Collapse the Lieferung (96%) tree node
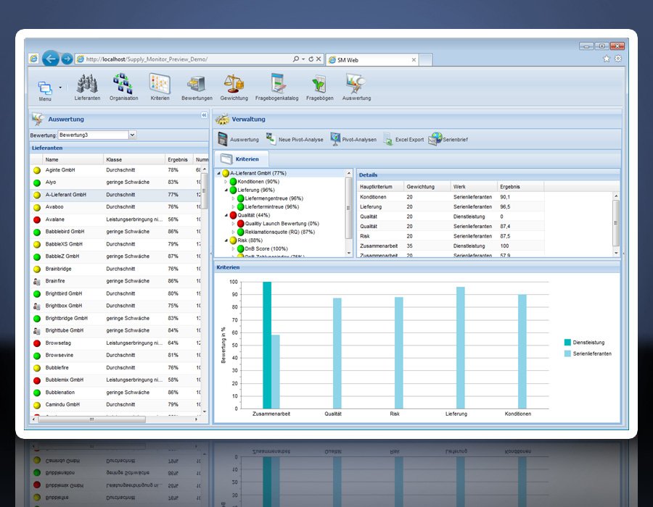The height and width of the screenshot is (507, 653). 226,190
